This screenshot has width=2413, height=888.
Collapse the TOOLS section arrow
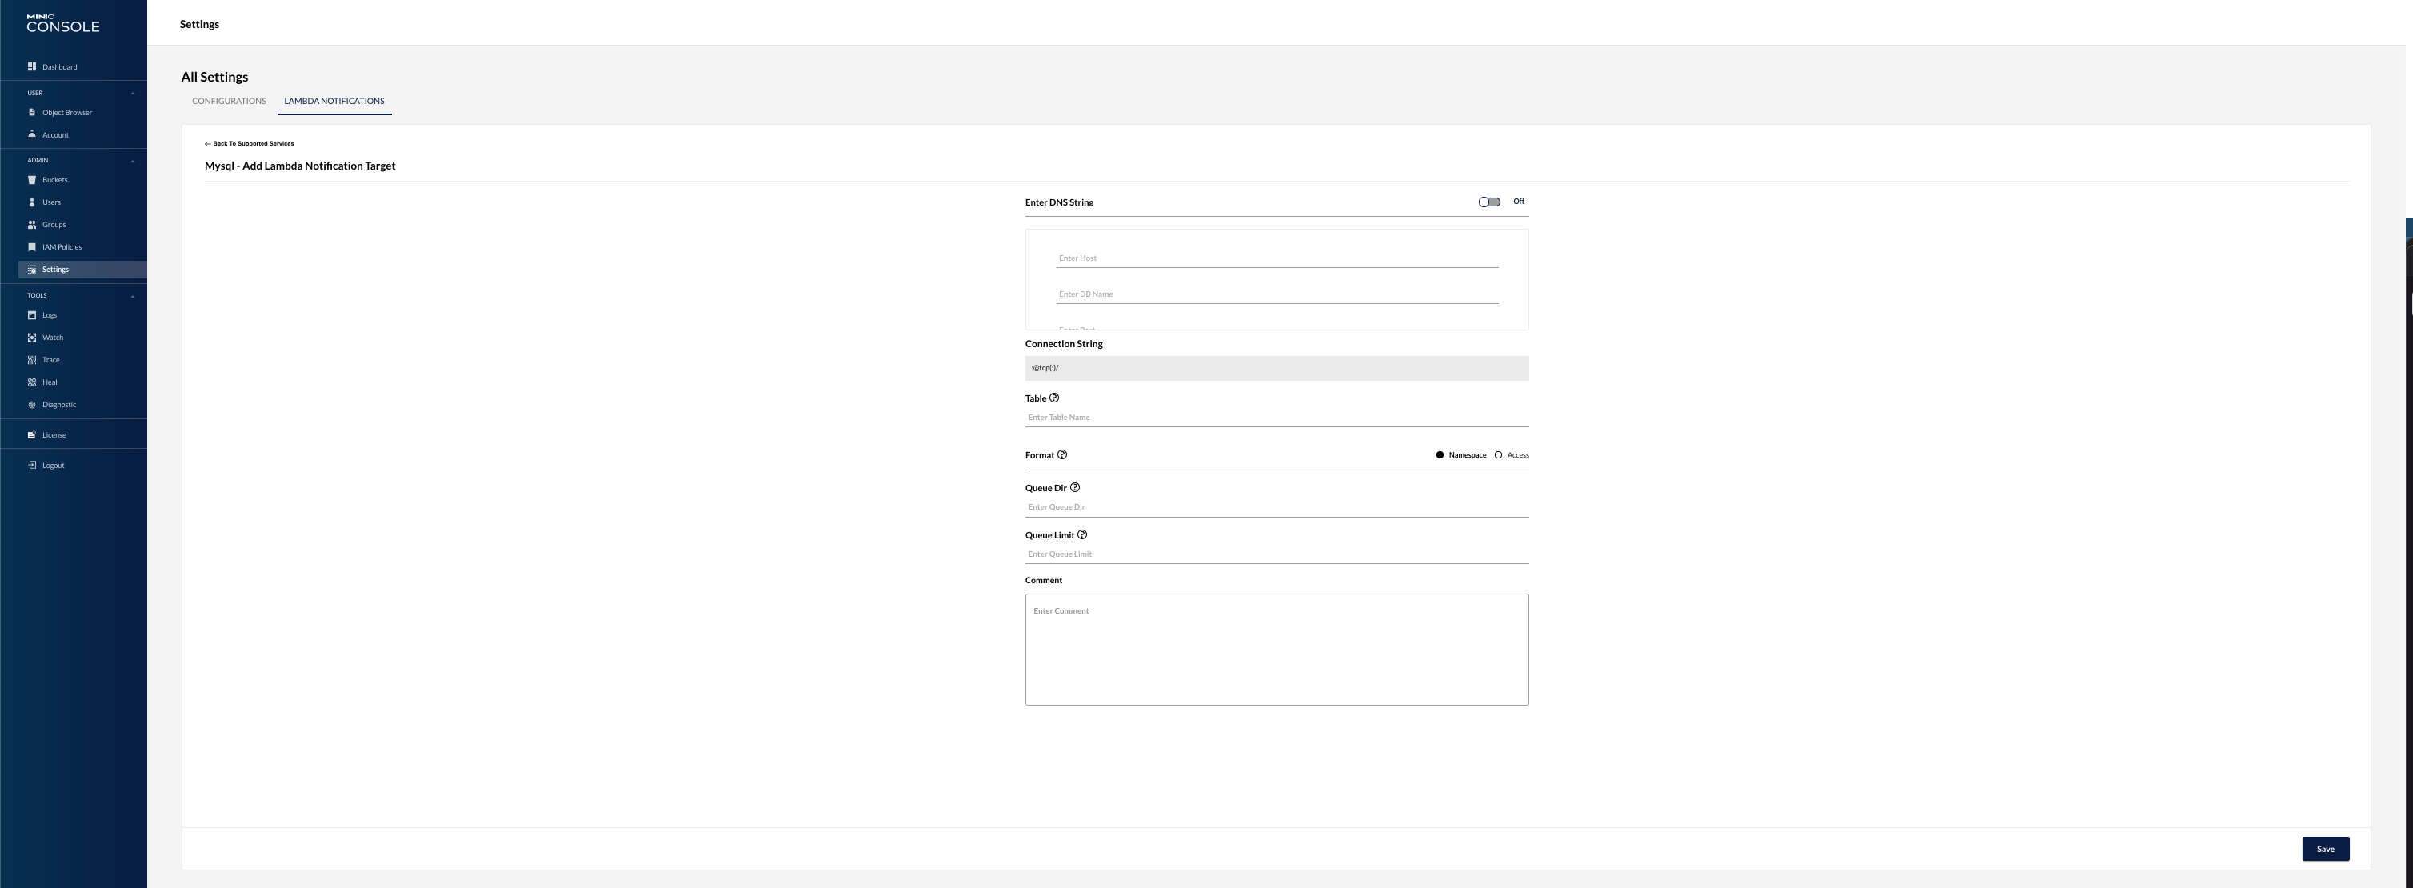tap(132, 296)
